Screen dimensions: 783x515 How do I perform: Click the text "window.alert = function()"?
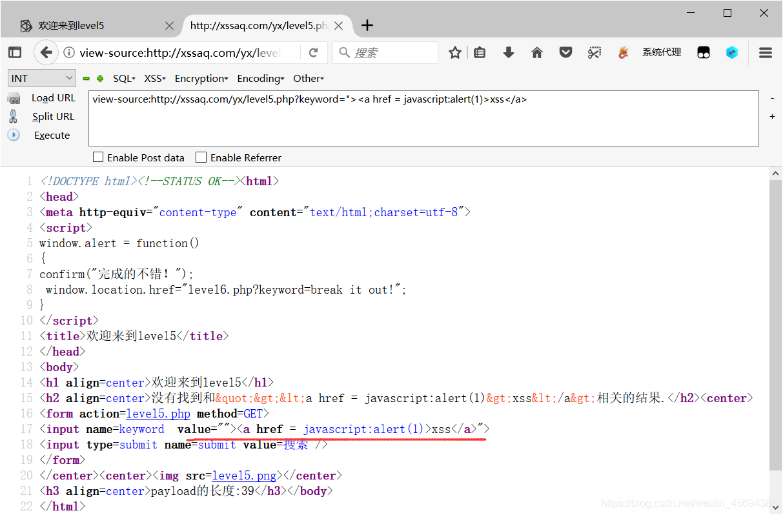tap(119, 243)
